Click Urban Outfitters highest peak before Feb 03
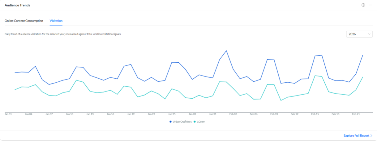Image resolution: width=377 pixels, height=141 pixels. [226, 51]
